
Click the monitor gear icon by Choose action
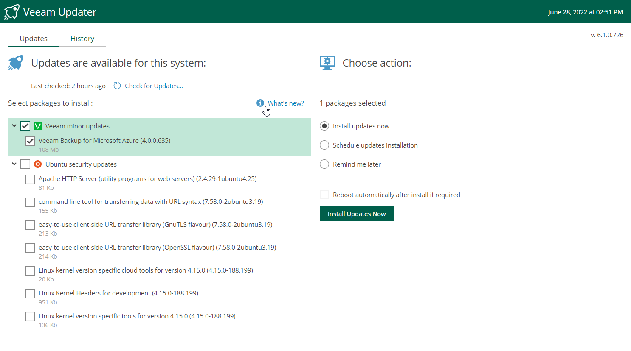[x=327, y=63]
